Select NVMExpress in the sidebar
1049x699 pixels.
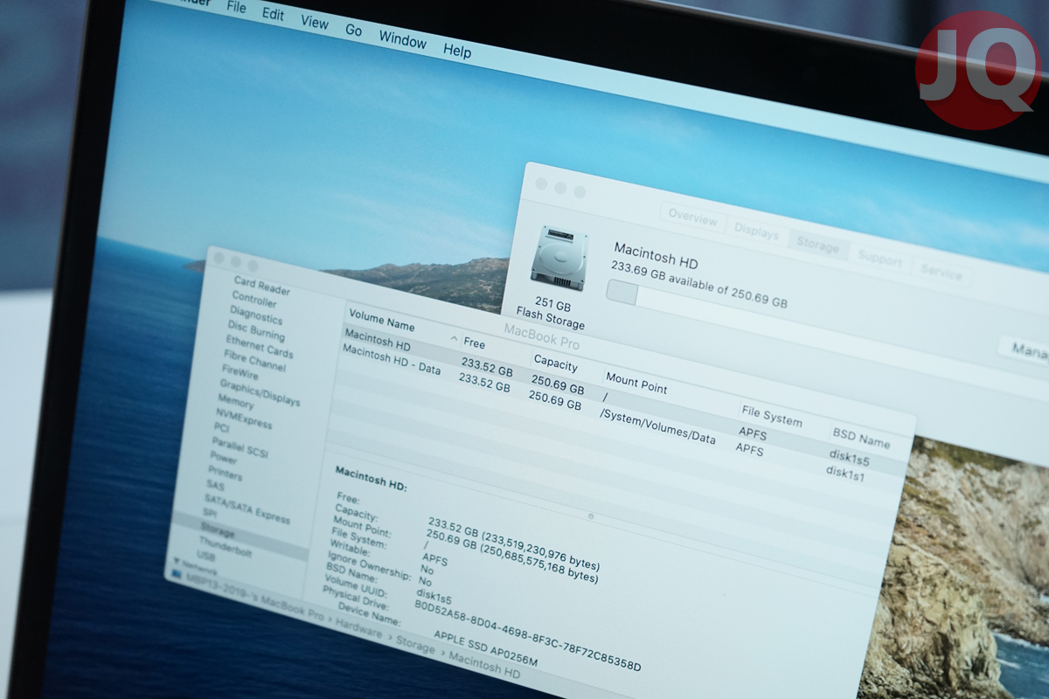243,419
